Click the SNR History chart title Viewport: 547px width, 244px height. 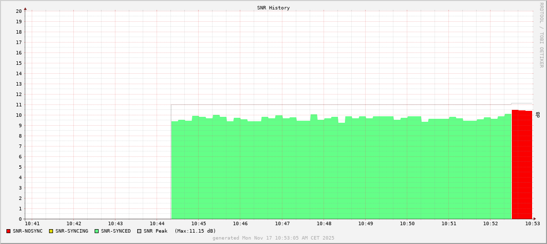(x=273, y=8)
